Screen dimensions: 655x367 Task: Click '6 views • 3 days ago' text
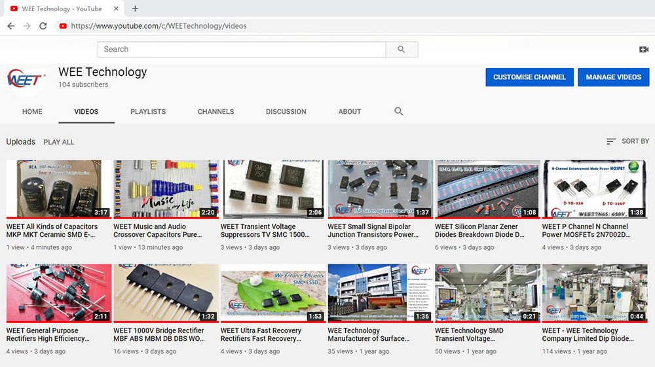pos(464,247)
